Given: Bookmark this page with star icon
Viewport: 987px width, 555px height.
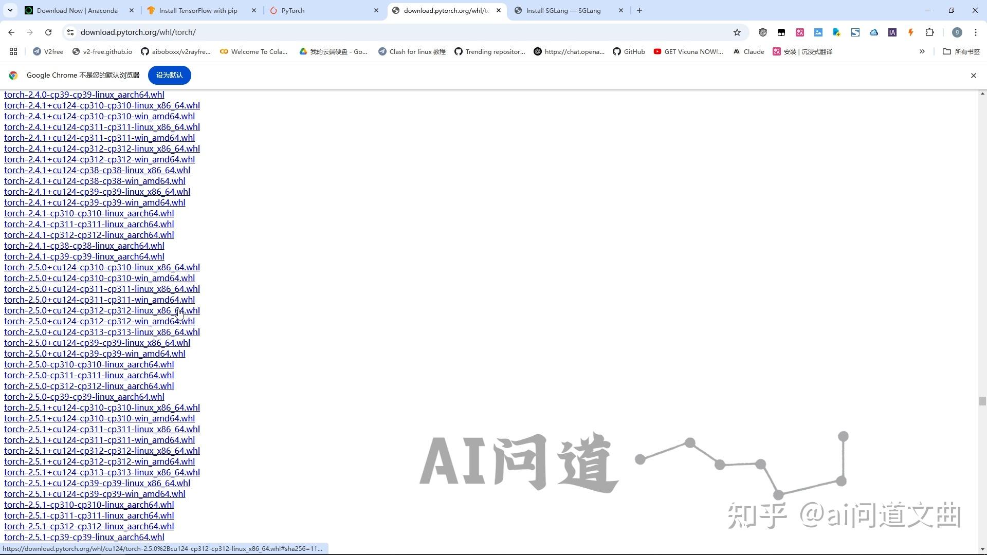Looking at the screenshot, I should tap(737, 32).
